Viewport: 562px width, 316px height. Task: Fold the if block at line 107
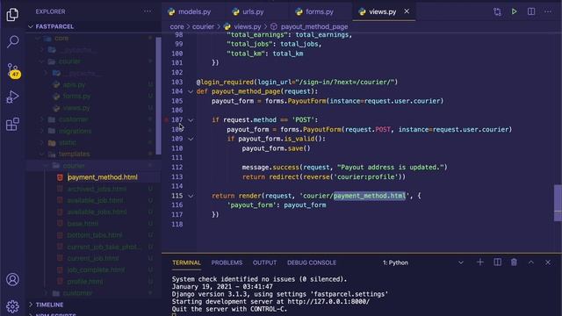pyautogui.click(x=191, y=120)
